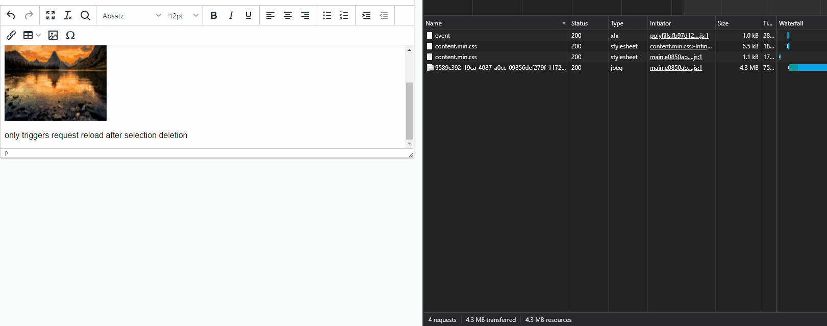Open find and replace search icon
827x326 pixels.
click(85, 15)
